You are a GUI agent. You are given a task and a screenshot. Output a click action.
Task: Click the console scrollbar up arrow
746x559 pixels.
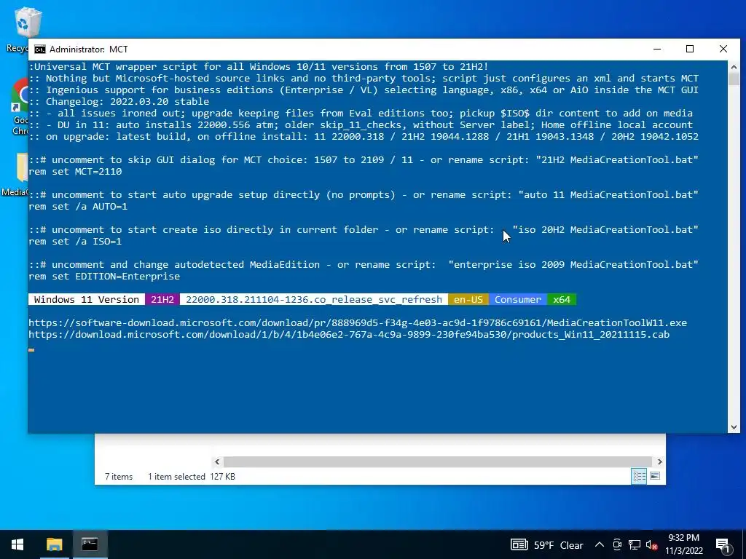point(734,67)
